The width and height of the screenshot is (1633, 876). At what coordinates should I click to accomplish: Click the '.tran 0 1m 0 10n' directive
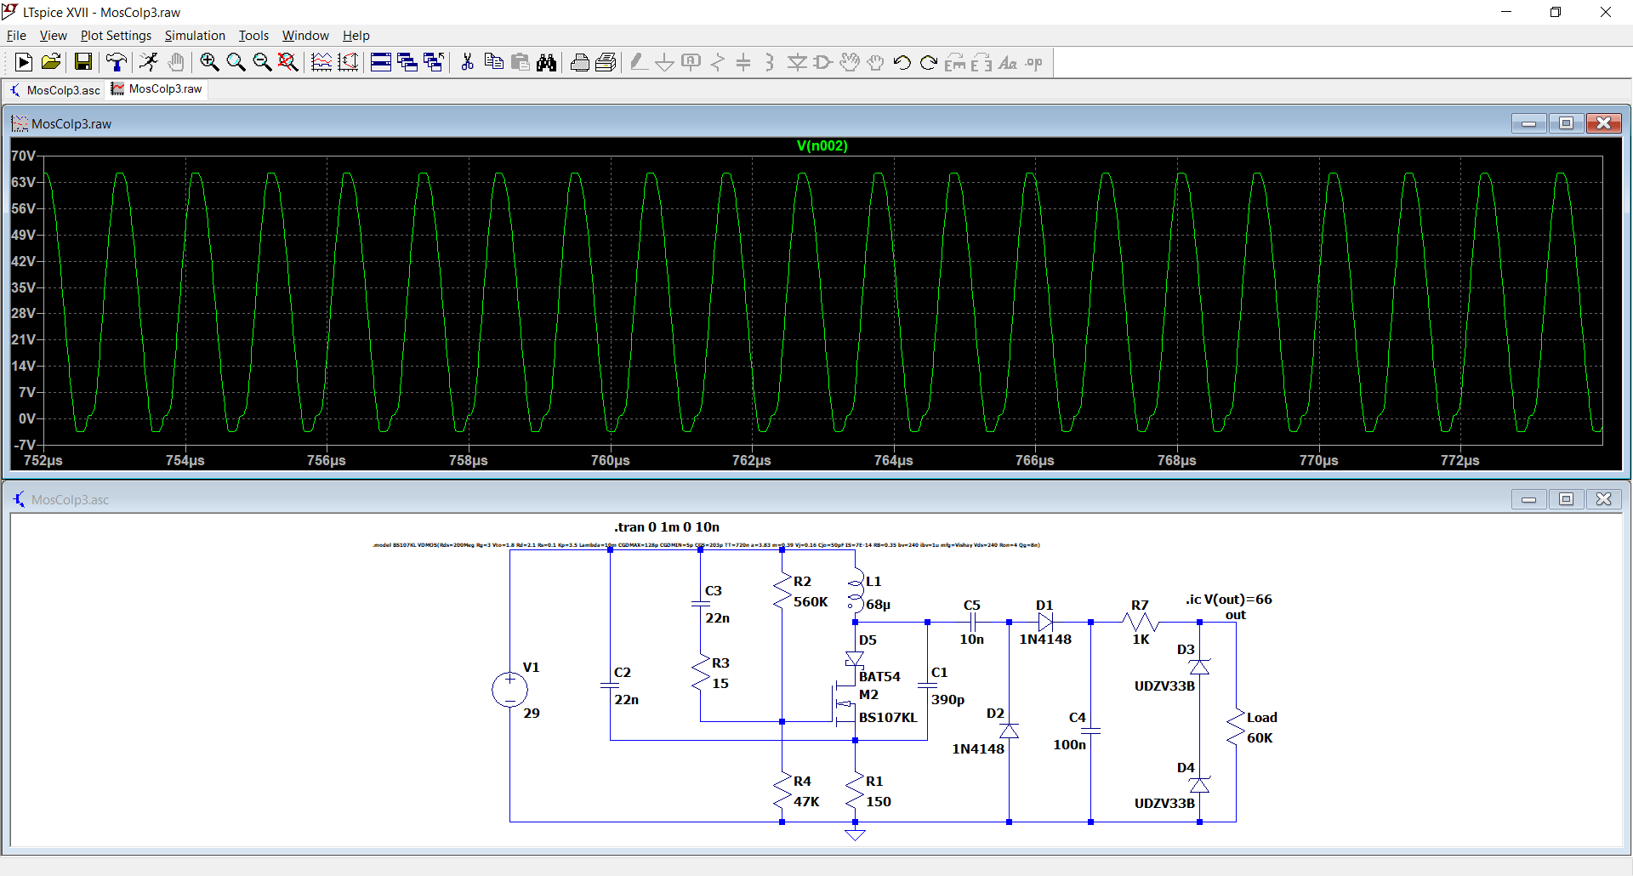pos(667,527)
